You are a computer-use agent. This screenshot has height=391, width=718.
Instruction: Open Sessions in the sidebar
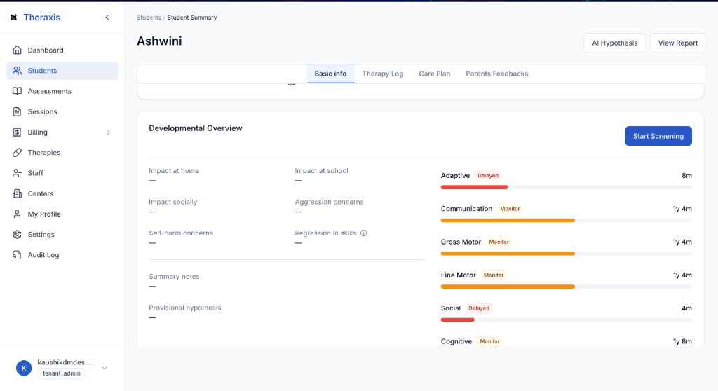[x=62, y=111]
